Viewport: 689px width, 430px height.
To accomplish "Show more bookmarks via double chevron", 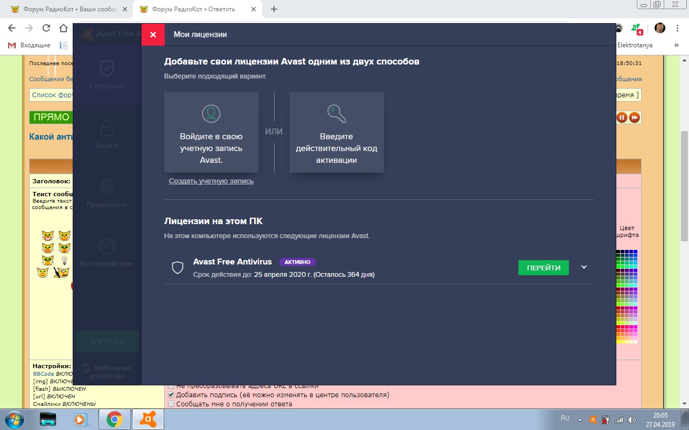I will 677,45.
